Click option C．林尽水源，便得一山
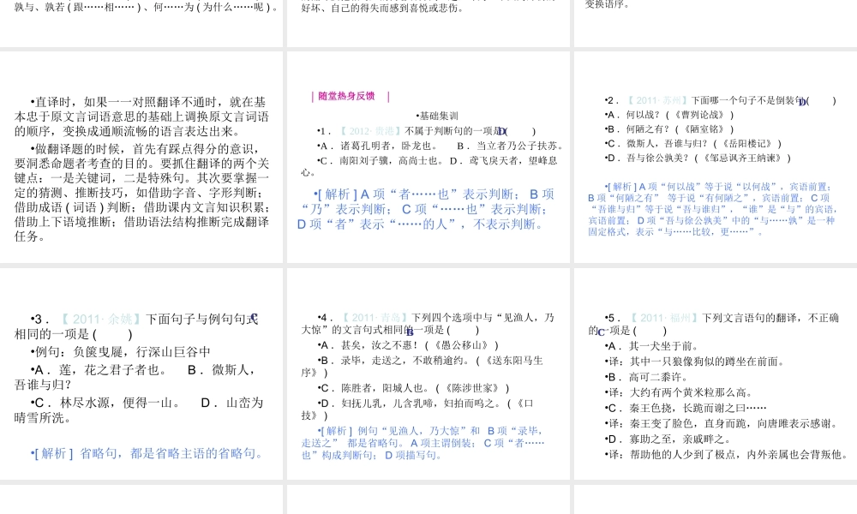 click(x=105, y=403)
